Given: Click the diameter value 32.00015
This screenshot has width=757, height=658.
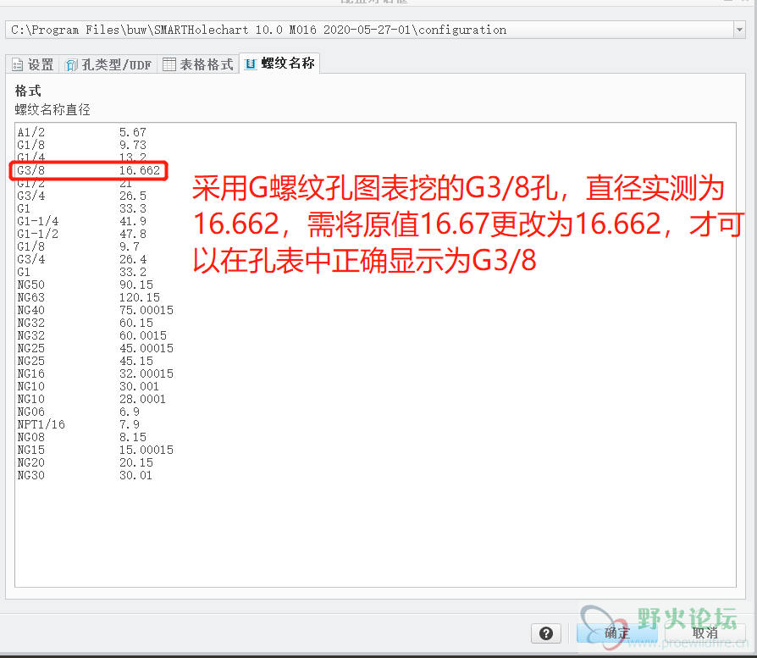Looking at the screenshot, I should (x=146, y=373).
